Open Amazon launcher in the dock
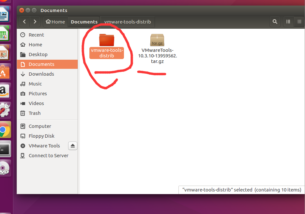305x214 pixels. [5, 91]
